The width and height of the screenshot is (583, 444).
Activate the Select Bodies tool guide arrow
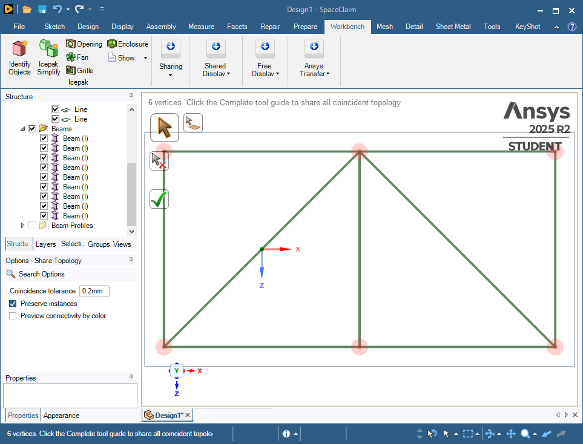pyautogui.click(x=165, y=128)
